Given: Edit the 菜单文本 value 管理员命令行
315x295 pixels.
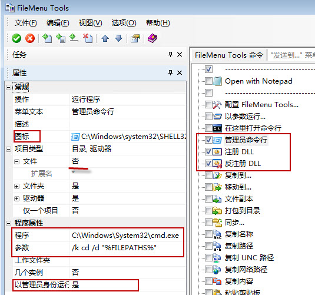Looking at the screenshot, I should [128, 112].
